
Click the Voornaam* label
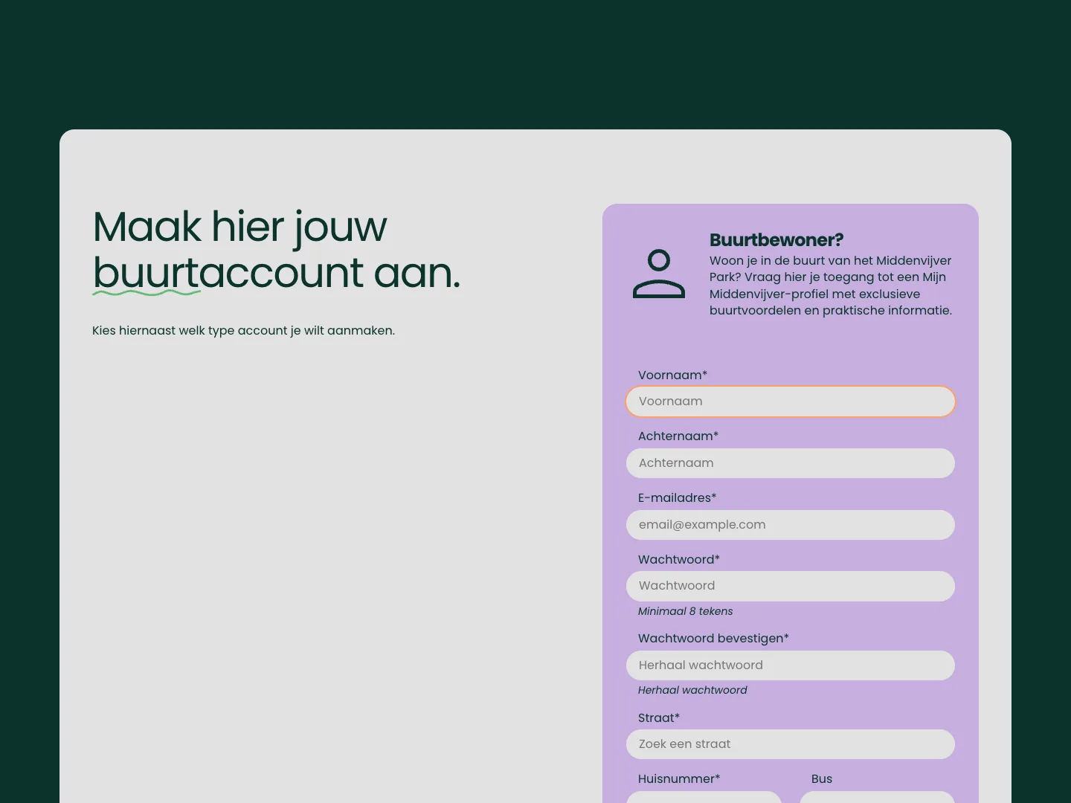coord(672,375)
